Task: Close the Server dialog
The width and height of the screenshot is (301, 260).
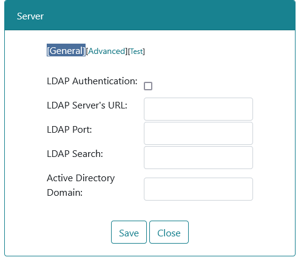Action: pos(169,232)
